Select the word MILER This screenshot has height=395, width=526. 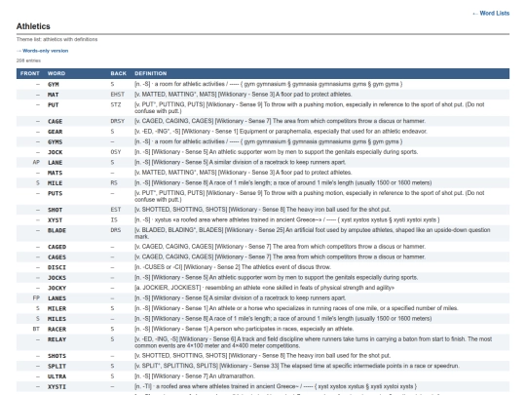[56, 308]
